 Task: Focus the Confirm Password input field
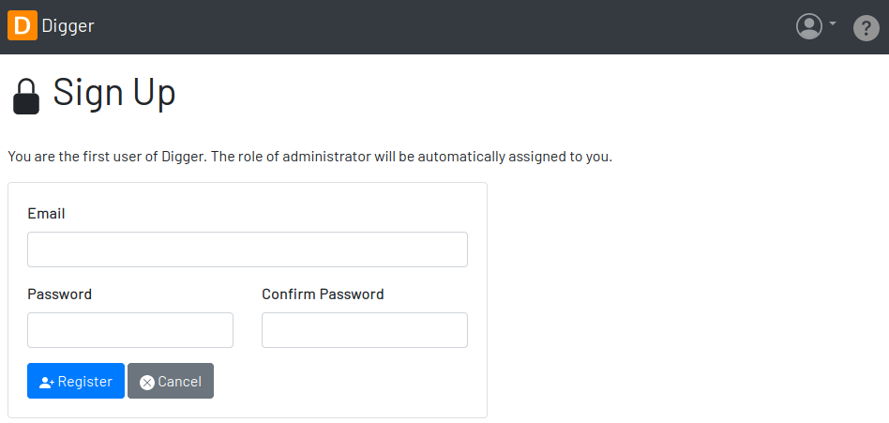(365, 330)
